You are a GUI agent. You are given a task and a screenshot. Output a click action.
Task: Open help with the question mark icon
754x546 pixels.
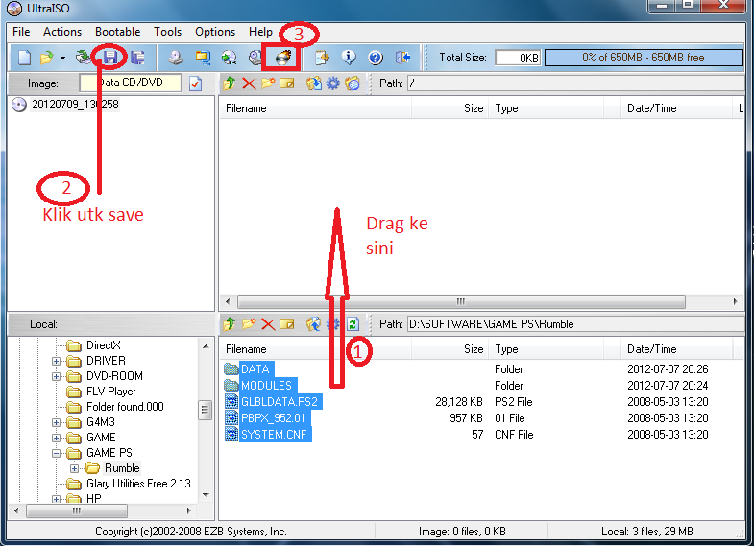tap(376, 58)
